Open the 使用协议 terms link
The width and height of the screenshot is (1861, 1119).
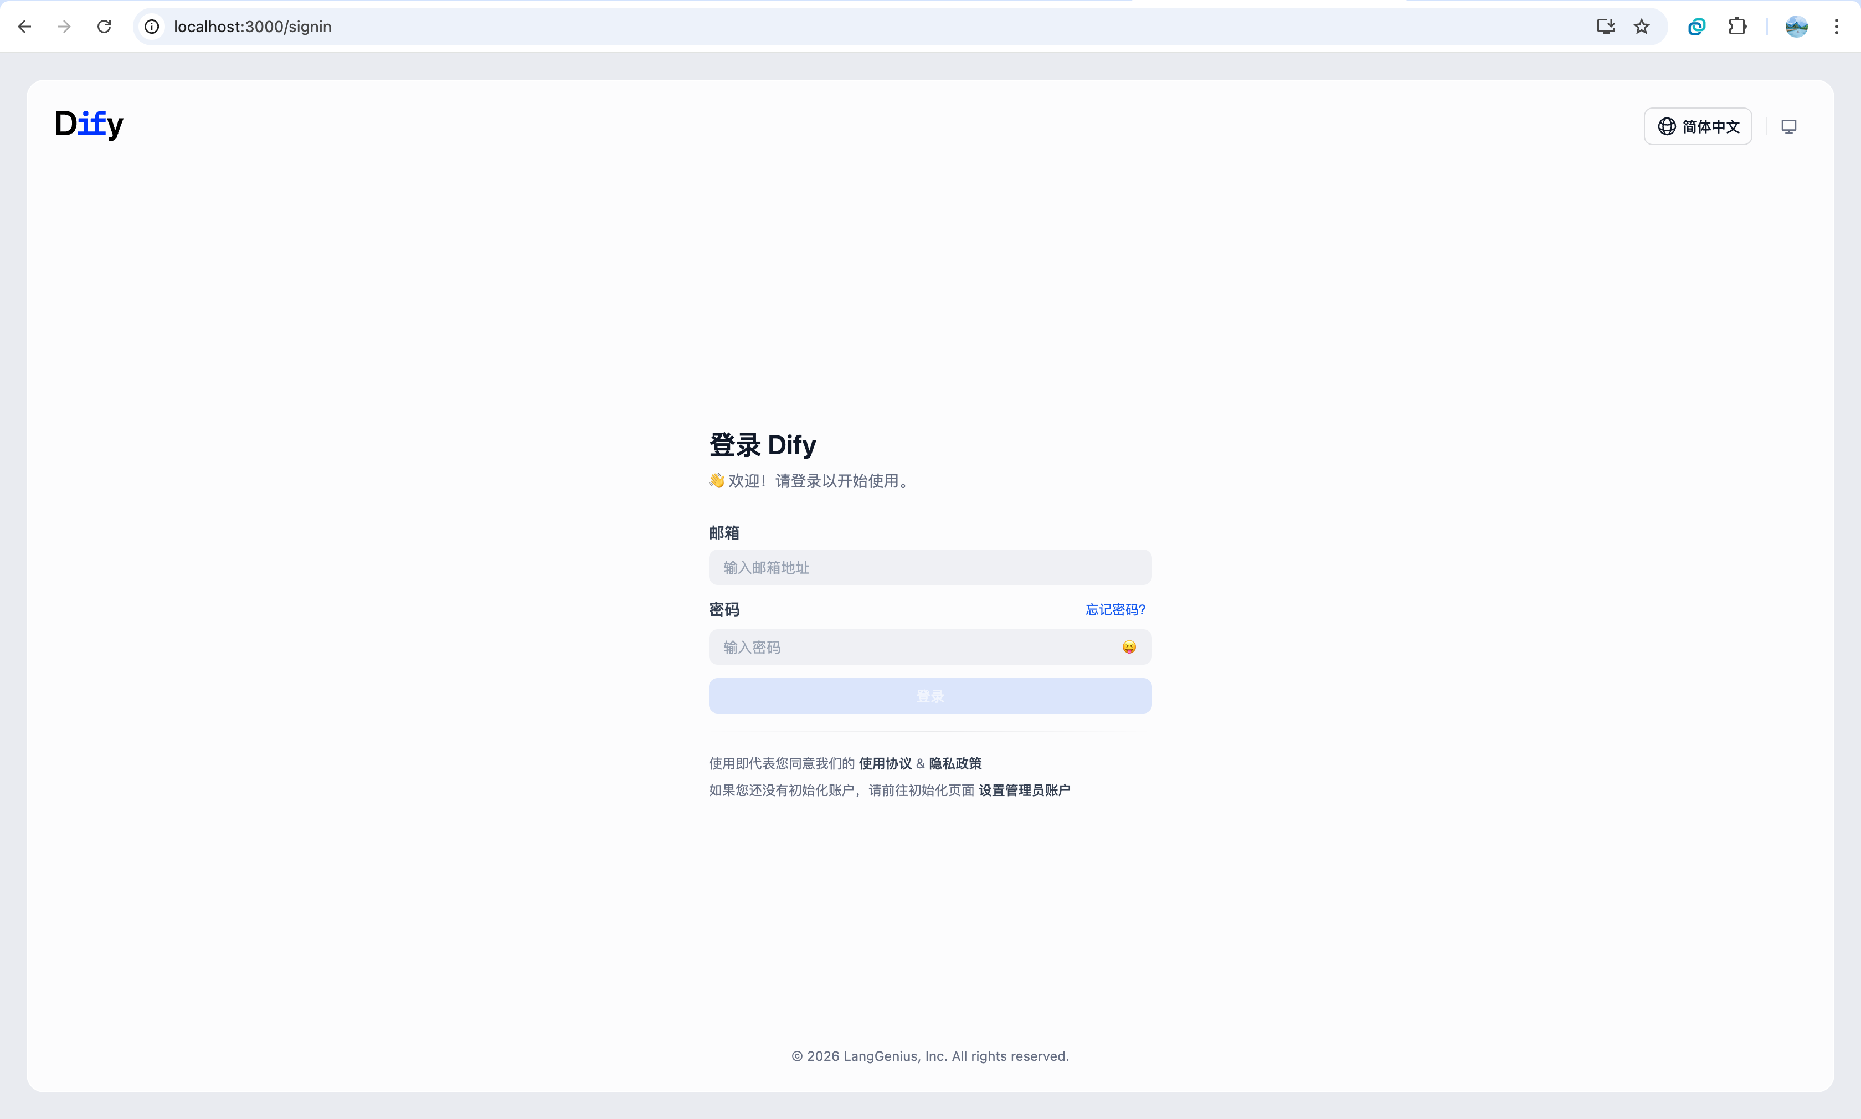click(885, 763)
